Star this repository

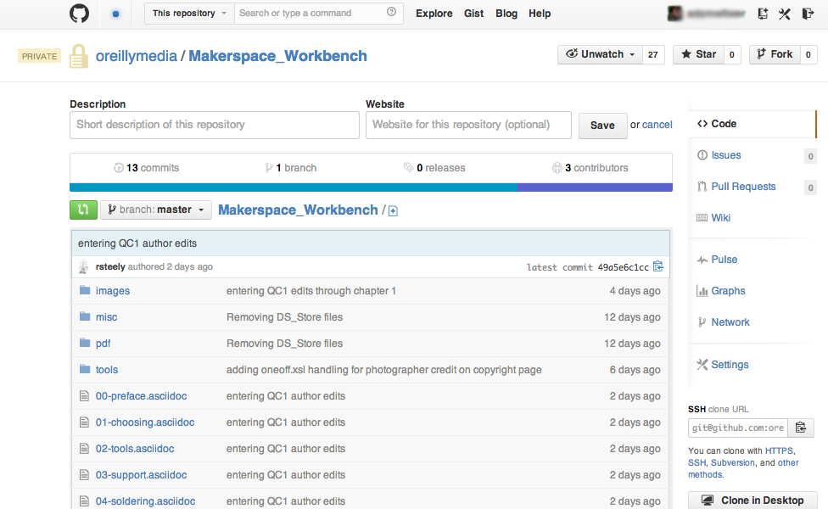coord(698,54)
